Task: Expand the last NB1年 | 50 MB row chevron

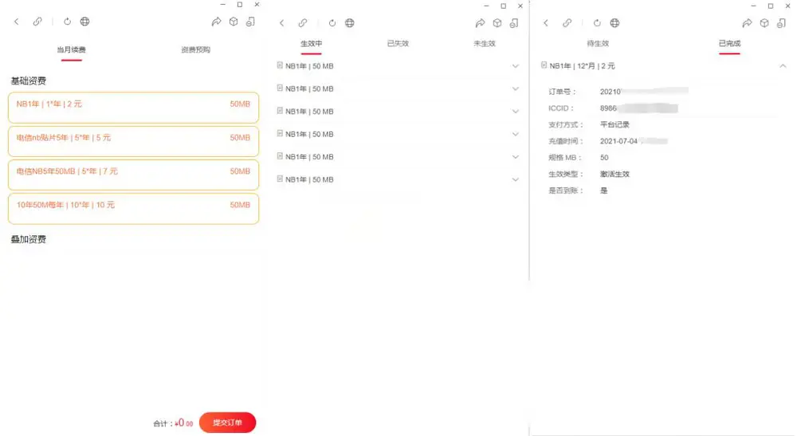Action: [516, 180]
